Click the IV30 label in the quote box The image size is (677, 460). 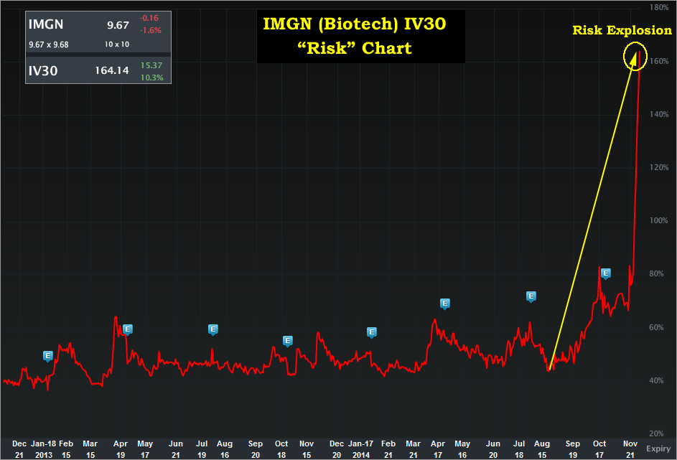(x=43, y=71)
